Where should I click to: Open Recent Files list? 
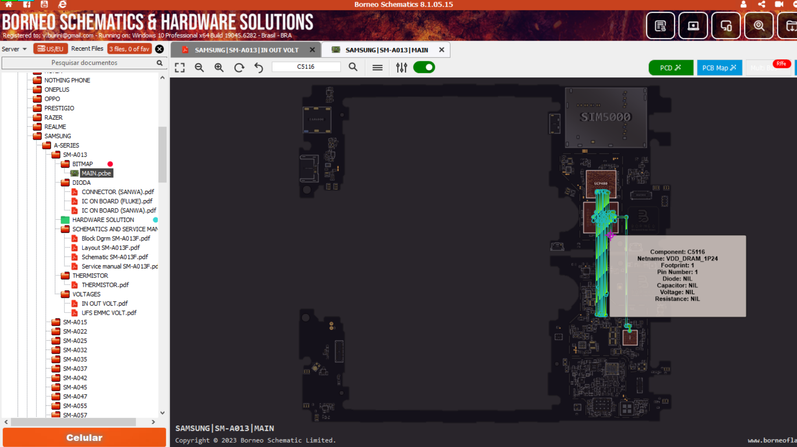(x=87, y=49)
